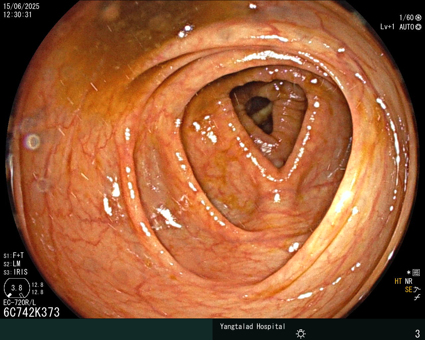Click the shutter speed wheel icon beside 1/60
The height and width of the screenshot is (340, 425).
[x=418, y=18]
